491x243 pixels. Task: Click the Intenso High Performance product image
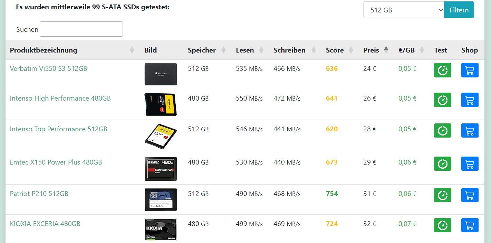161,104
